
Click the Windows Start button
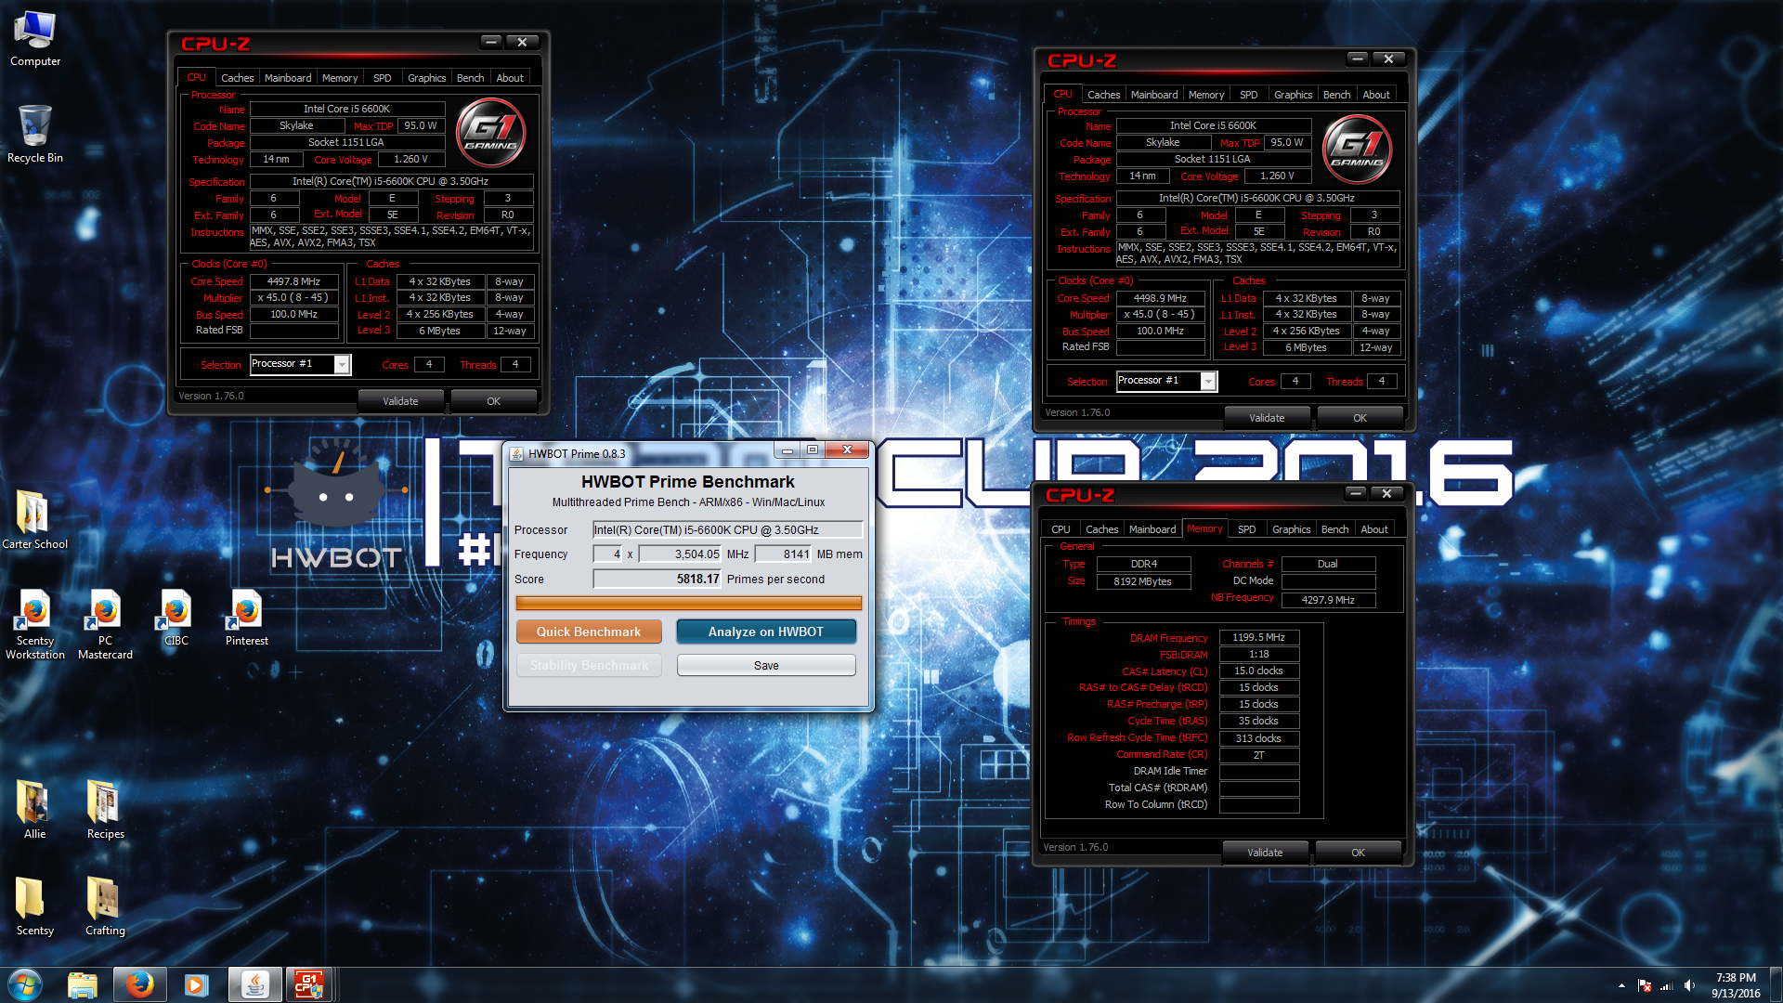(25, 984)
